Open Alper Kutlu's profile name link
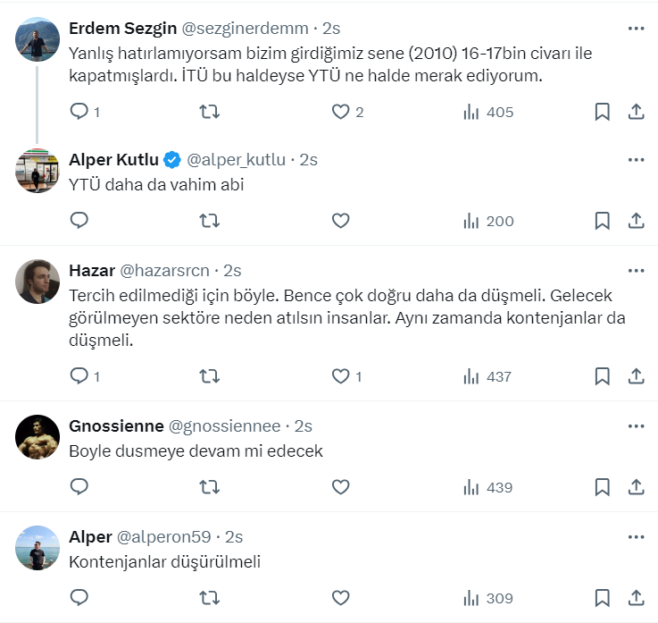Screen dimensions: 658x623 [113, 160]
